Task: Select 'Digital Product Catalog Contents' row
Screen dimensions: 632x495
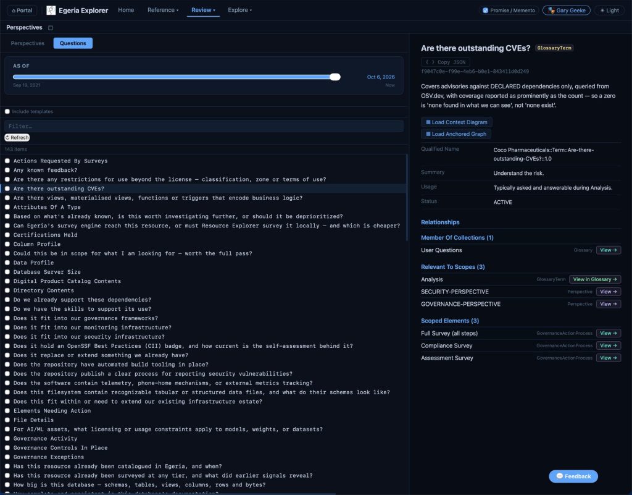Action: (204, 281)
